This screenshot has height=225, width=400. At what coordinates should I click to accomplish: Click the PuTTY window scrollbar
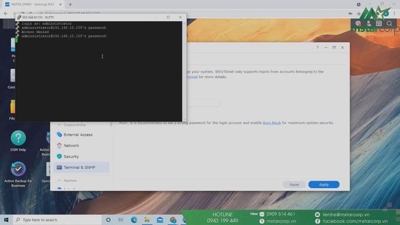[184, 71]
